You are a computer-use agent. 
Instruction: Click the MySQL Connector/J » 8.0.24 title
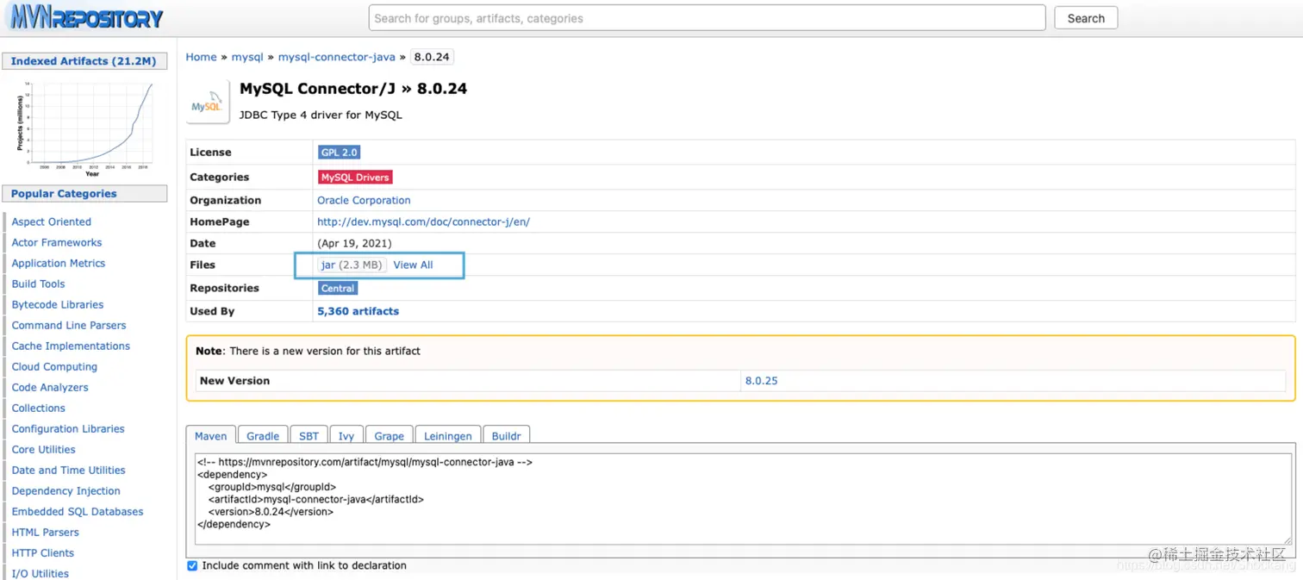coord(353,89)
